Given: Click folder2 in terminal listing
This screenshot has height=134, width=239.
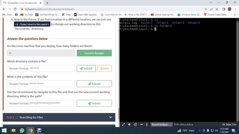Looking at the screenshot, I should pos(162,23).
